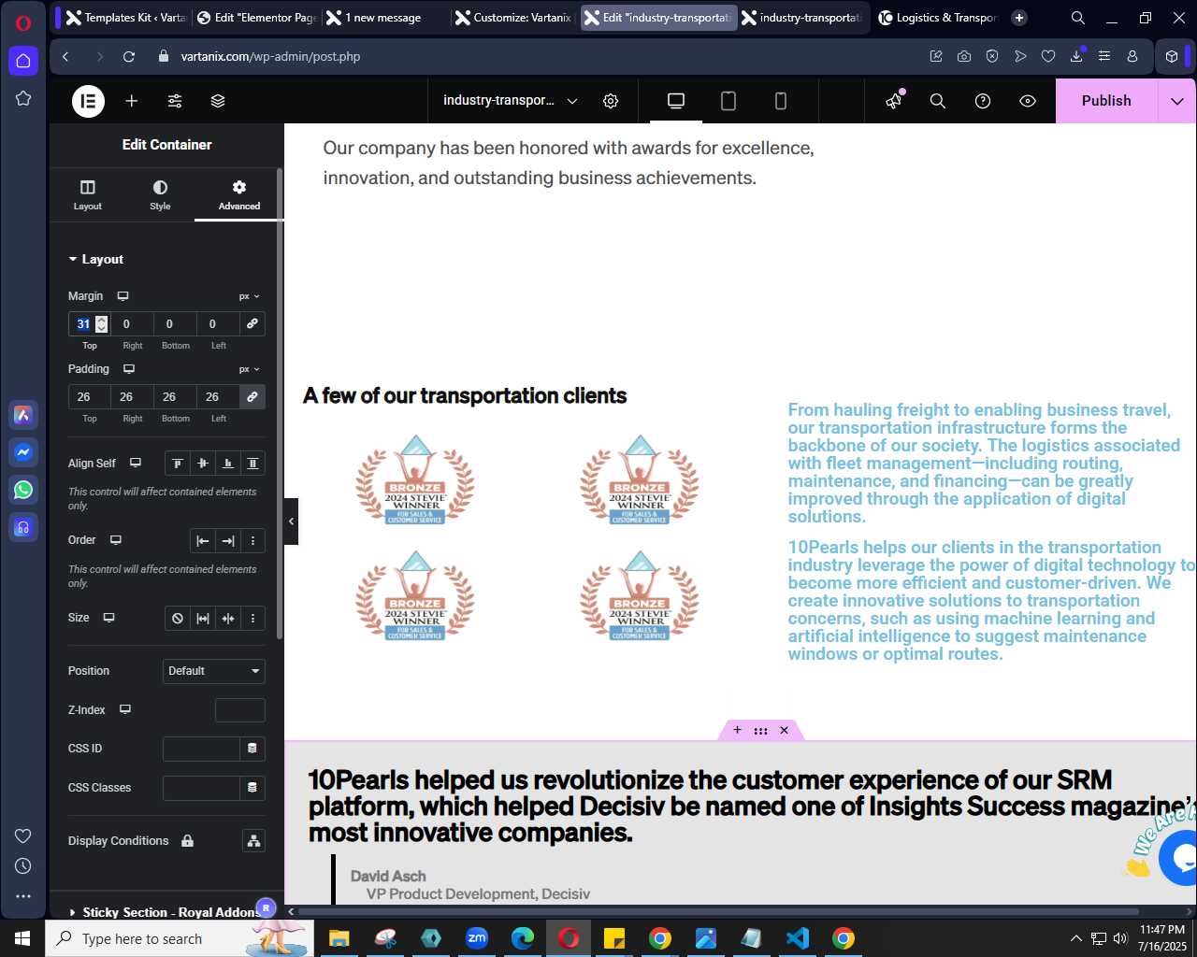Click the Z-Index input field
The height and width of the screenshot is (957, 1197).
pos(240,710)
